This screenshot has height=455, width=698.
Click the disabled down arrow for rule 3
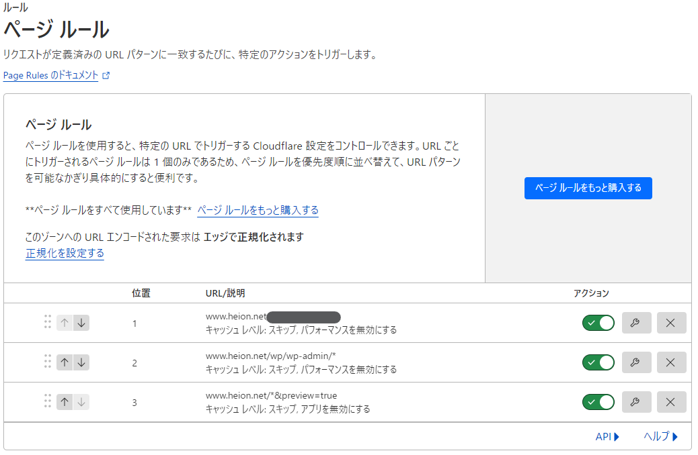[x=81, y=402]
